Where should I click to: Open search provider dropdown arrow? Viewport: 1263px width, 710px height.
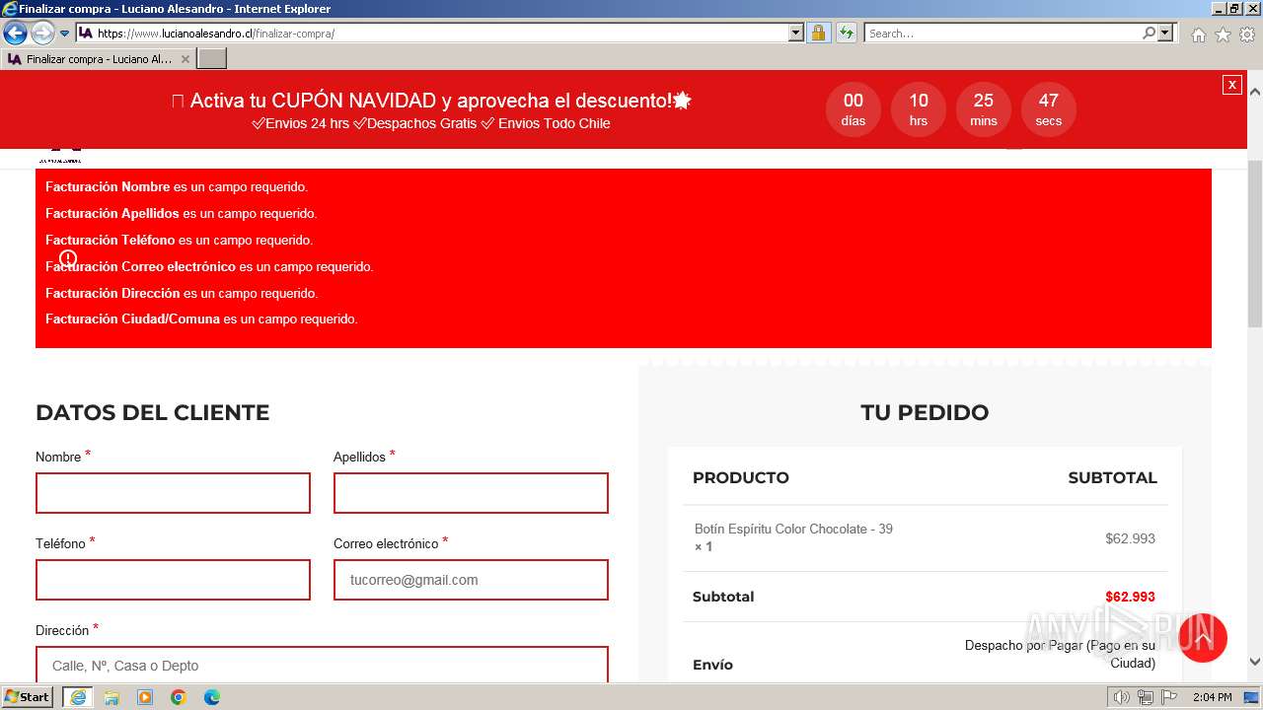[1165, 33]
